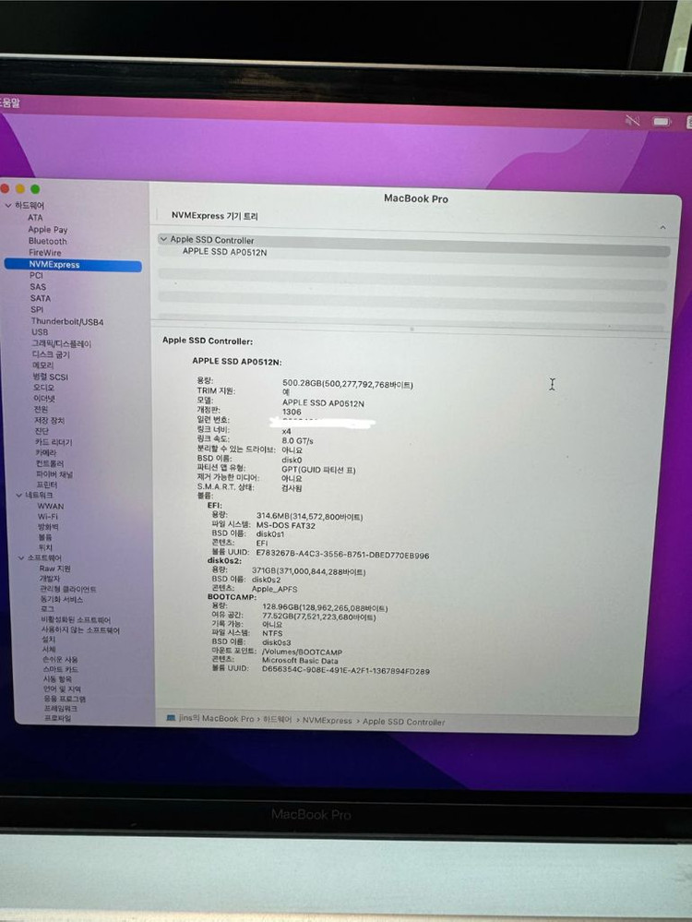Show 전원 information in the sidebar

point(41,409)
